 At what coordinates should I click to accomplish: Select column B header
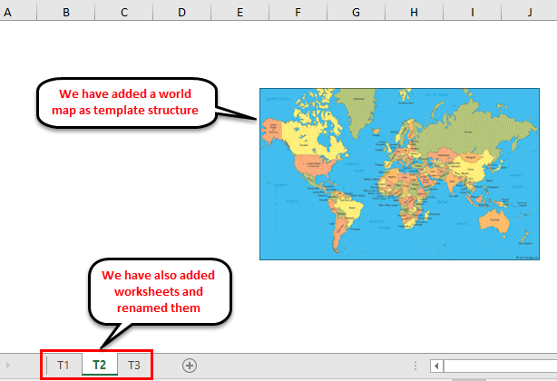(65, 12)
